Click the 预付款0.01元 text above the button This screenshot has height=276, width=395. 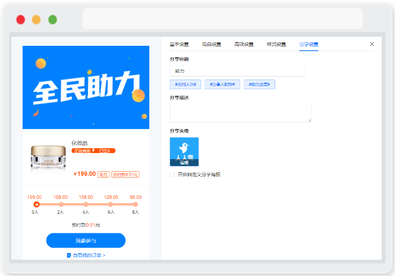point(86,225)
